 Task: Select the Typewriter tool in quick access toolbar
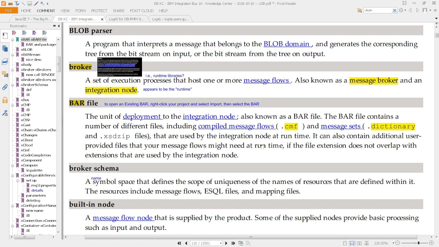pos(16,3)
